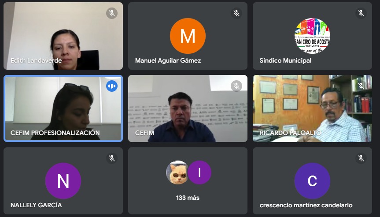This screenshot has height=217, width=380.
Task: Click muted mic icon on Edith Landaverde tile
Action: pos(112,13)
